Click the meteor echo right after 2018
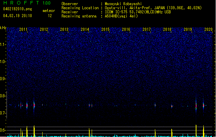The width and height of the screenshot is (216, 137). [x=172, y=106]
